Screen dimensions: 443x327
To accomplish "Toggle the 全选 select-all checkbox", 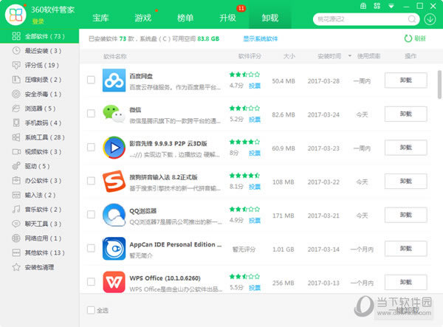I will pyautogui.click(x=91, y=310).
